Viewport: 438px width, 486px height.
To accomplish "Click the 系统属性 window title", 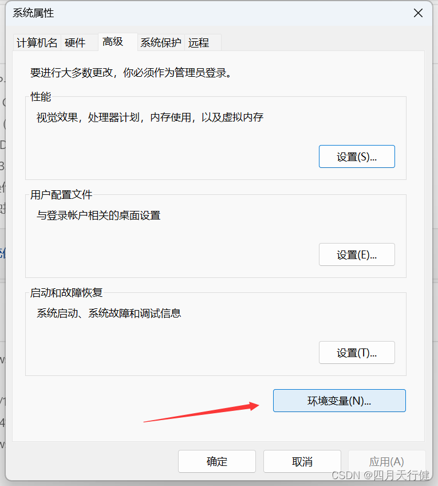I will [33, 13].
